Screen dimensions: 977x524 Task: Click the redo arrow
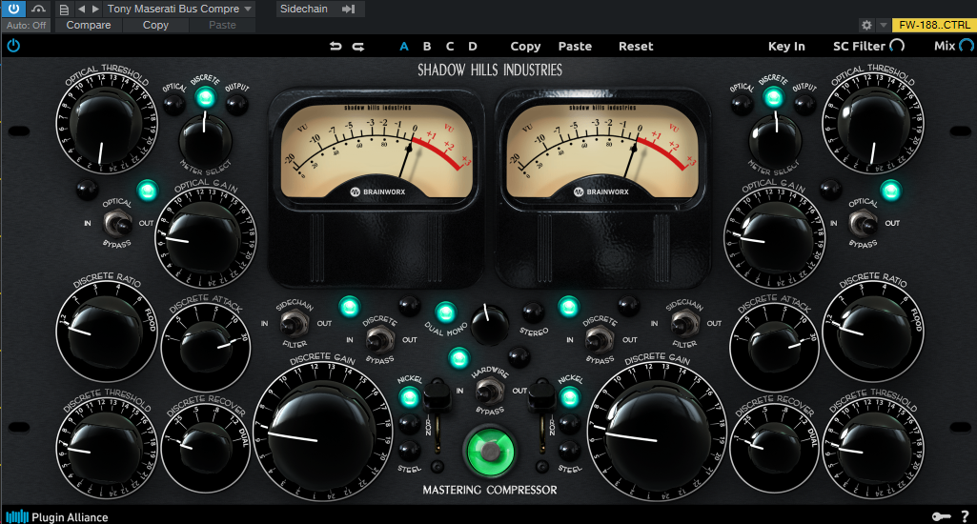coord(358,46)
